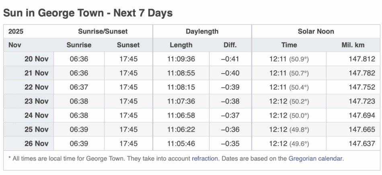Click the 147.637 distance value
The width and height of the screenshot is (382, 175).
pos(361,143)
